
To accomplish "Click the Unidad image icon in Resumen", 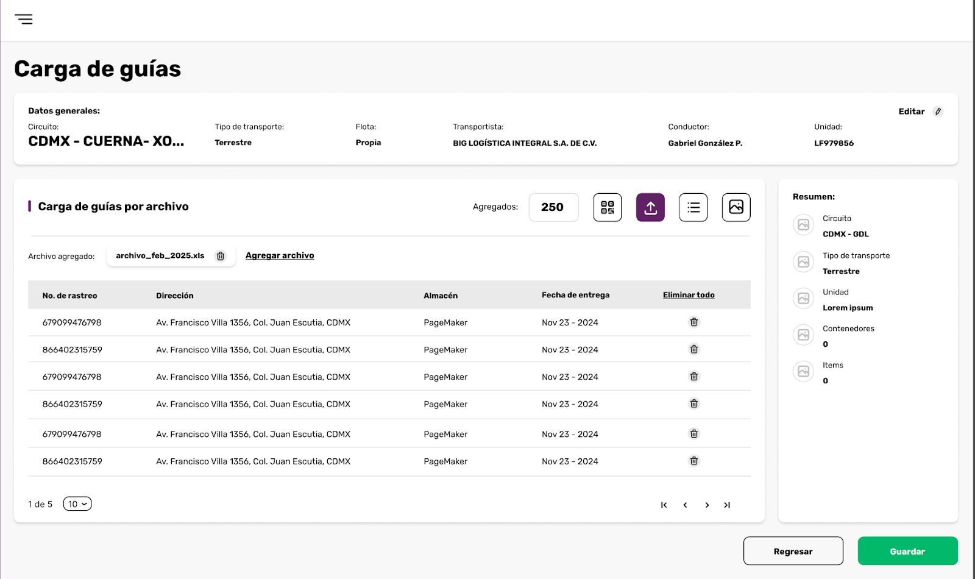I will click(x=804, y=298).
